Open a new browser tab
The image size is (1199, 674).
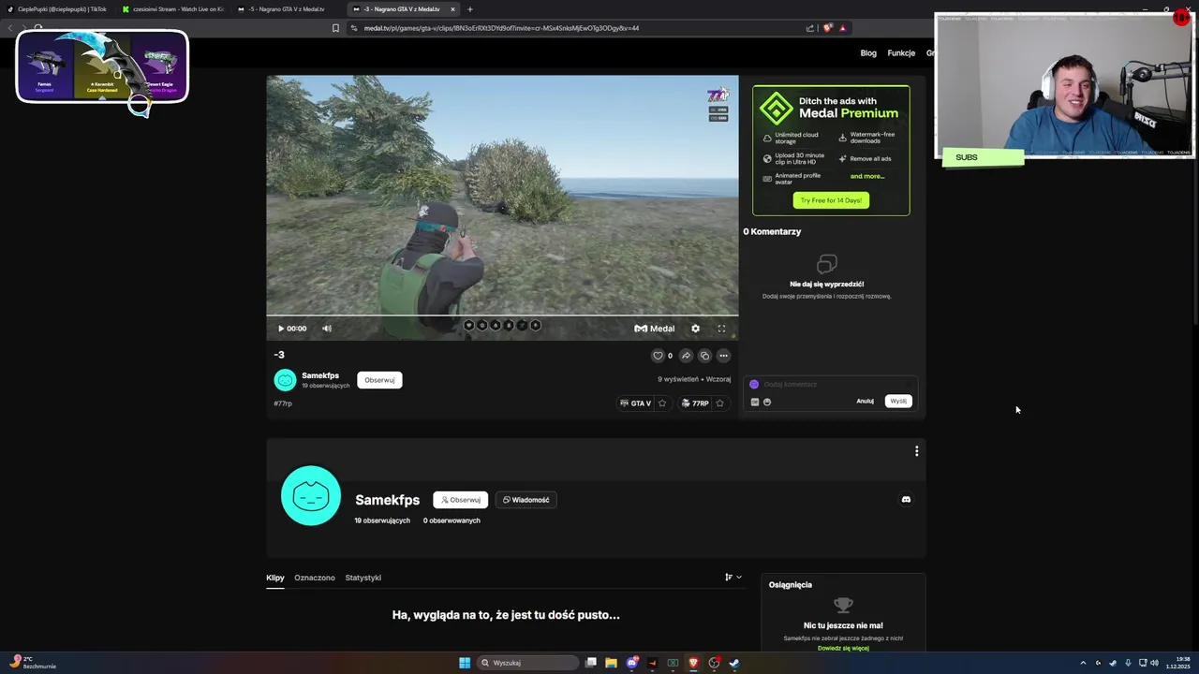[x=470, y=9]
